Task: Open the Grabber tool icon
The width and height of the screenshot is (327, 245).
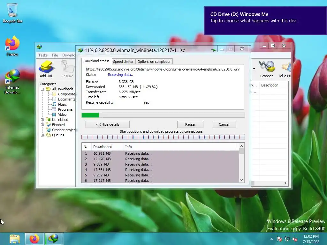Action: coord(266,69)
